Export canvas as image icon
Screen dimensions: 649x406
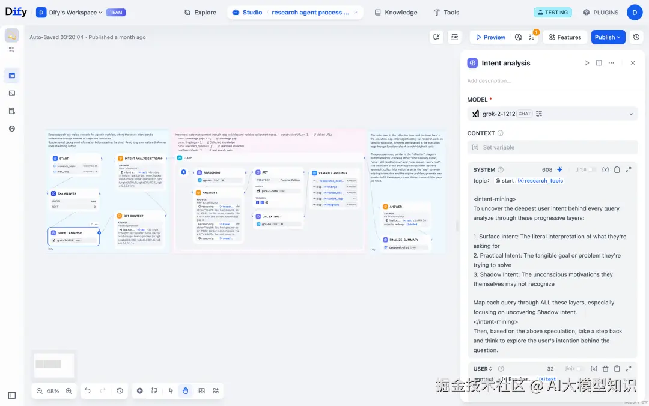click(201, 391)
